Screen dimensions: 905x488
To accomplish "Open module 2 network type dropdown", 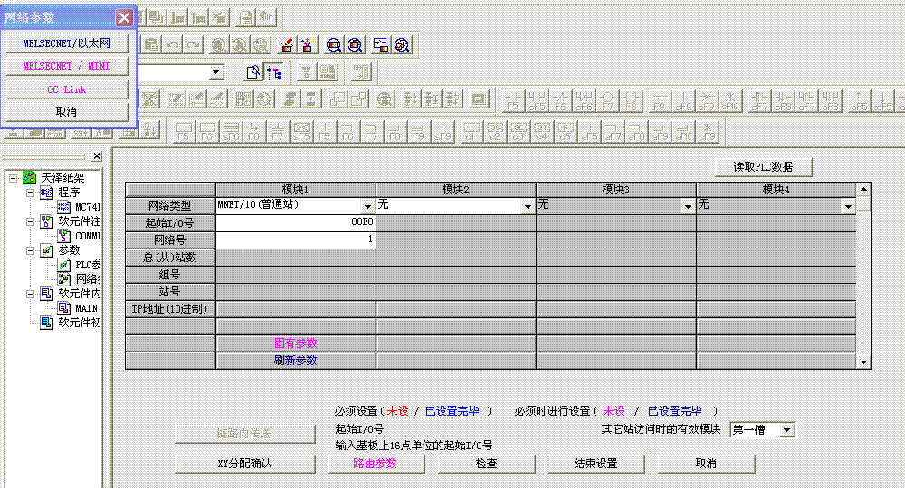I will coord(528,206).
